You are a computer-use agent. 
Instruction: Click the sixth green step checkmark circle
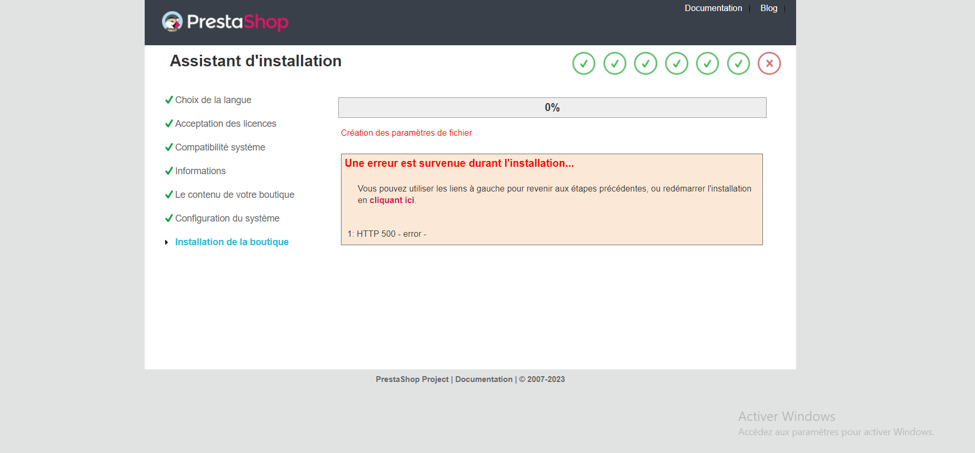(738, 64)
